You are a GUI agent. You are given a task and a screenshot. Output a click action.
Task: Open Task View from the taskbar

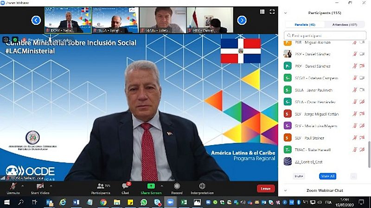click(34, 202)
